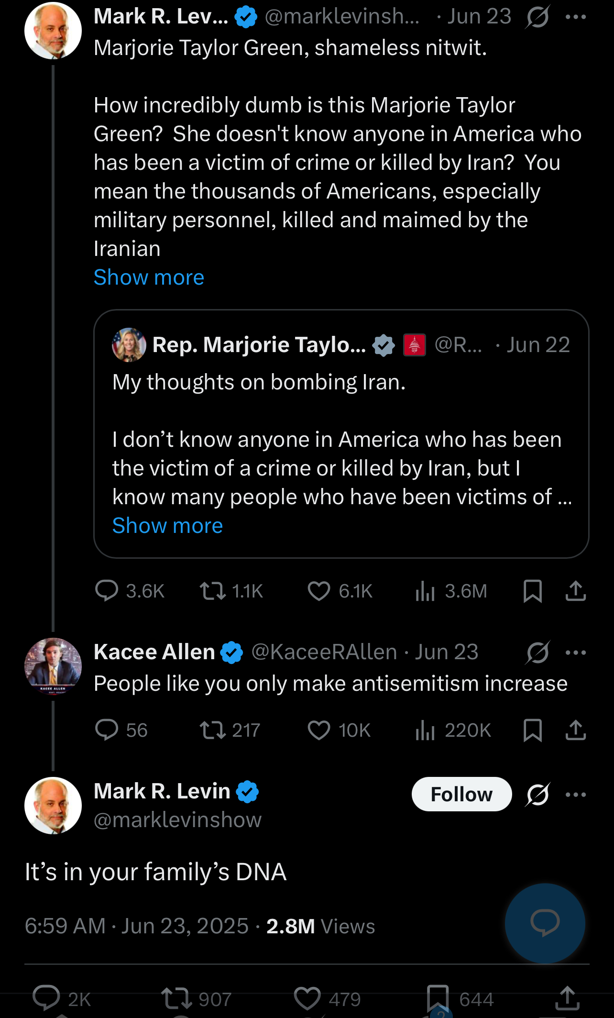614x1018 pixels.
Task: Expand quoted Marjorie Taylor tweet text
Action: pos(167,526)
